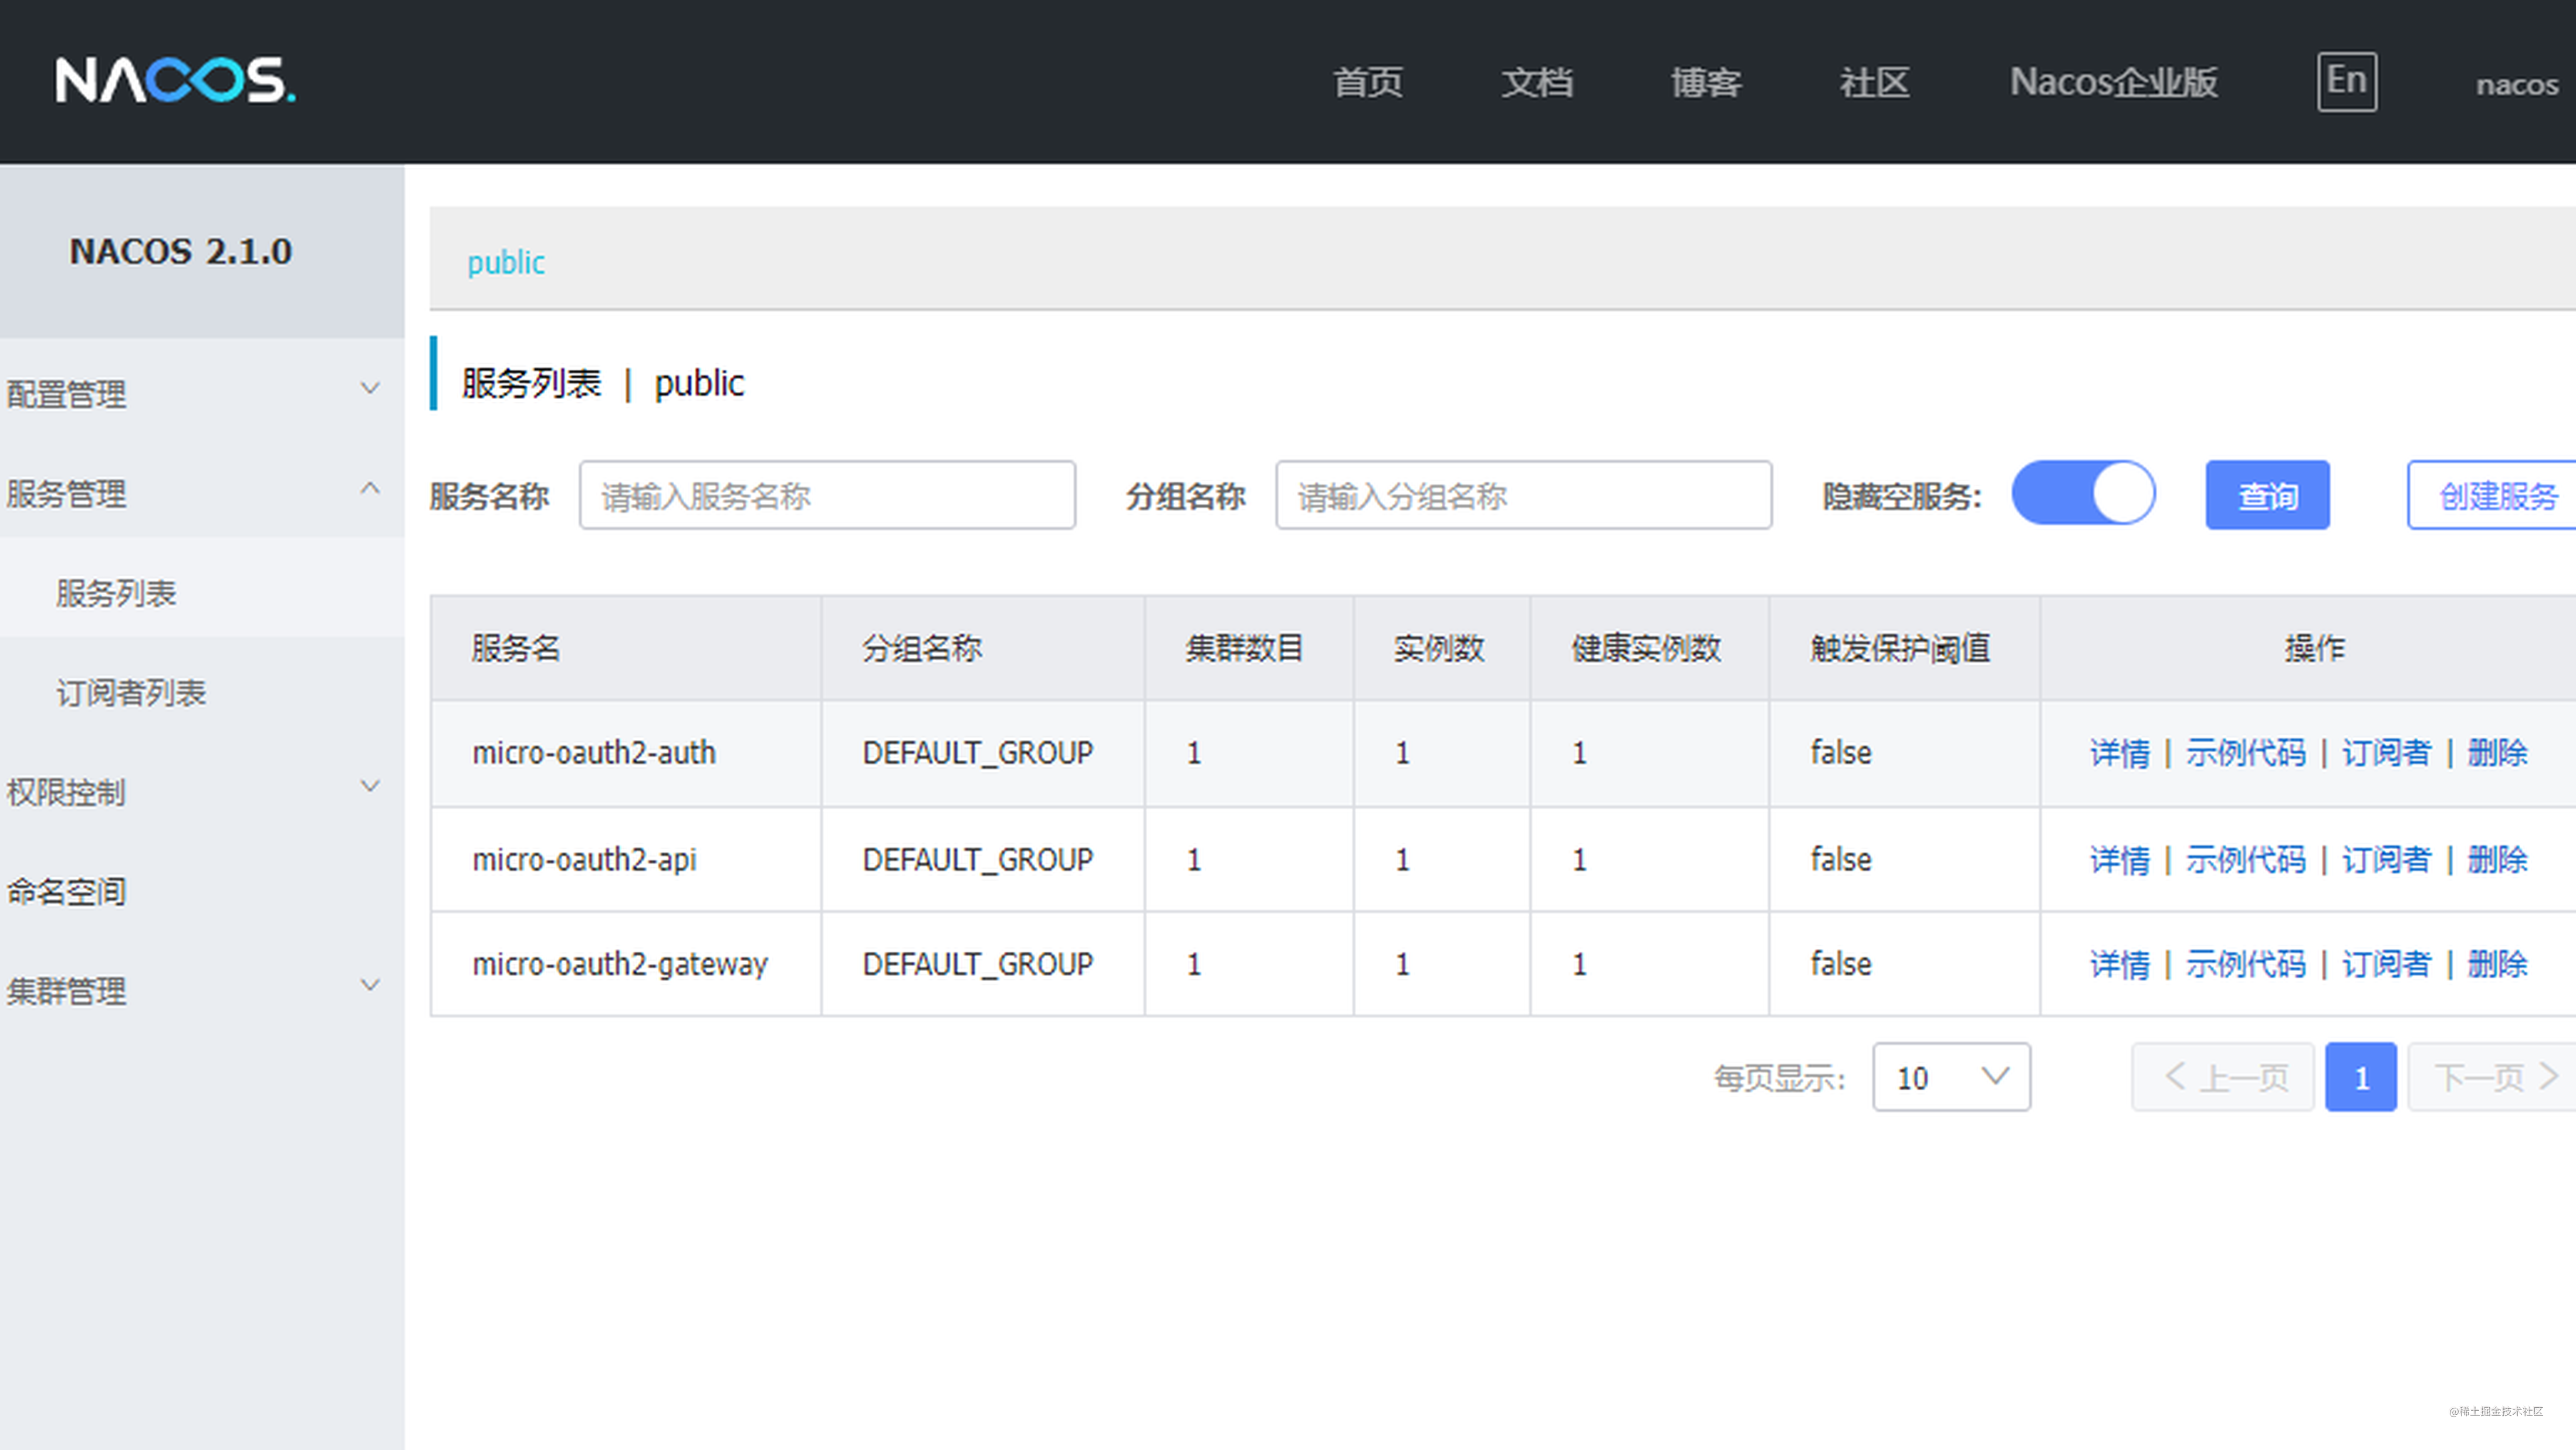The height and width of the screenshot is (1450, 2576).
Task: Open 订阅者 for micro-oauth2-auth
Action: pos(2386,752)
